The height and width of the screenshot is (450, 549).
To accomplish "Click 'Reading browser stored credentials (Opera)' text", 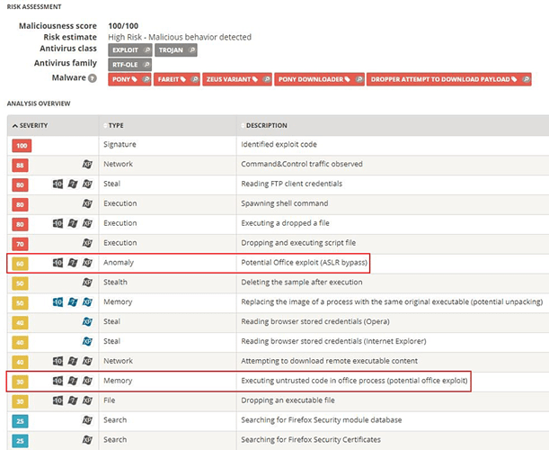I will pos(315,321).
